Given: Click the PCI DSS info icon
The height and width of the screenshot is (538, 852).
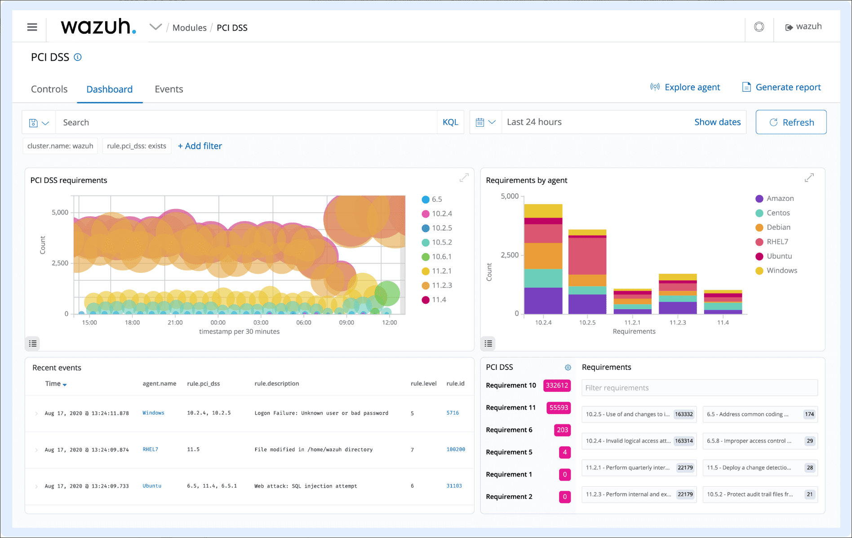Looking at the screenshot, I should point(78,57).
